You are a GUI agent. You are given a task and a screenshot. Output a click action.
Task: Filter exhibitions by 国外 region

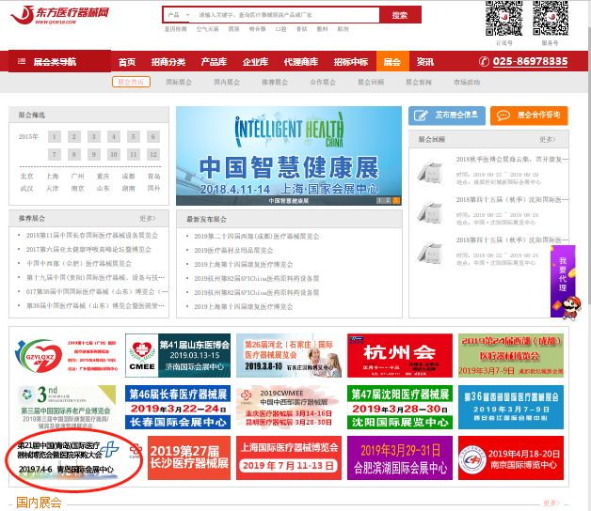pyautogui.click(x=153, y=189)
